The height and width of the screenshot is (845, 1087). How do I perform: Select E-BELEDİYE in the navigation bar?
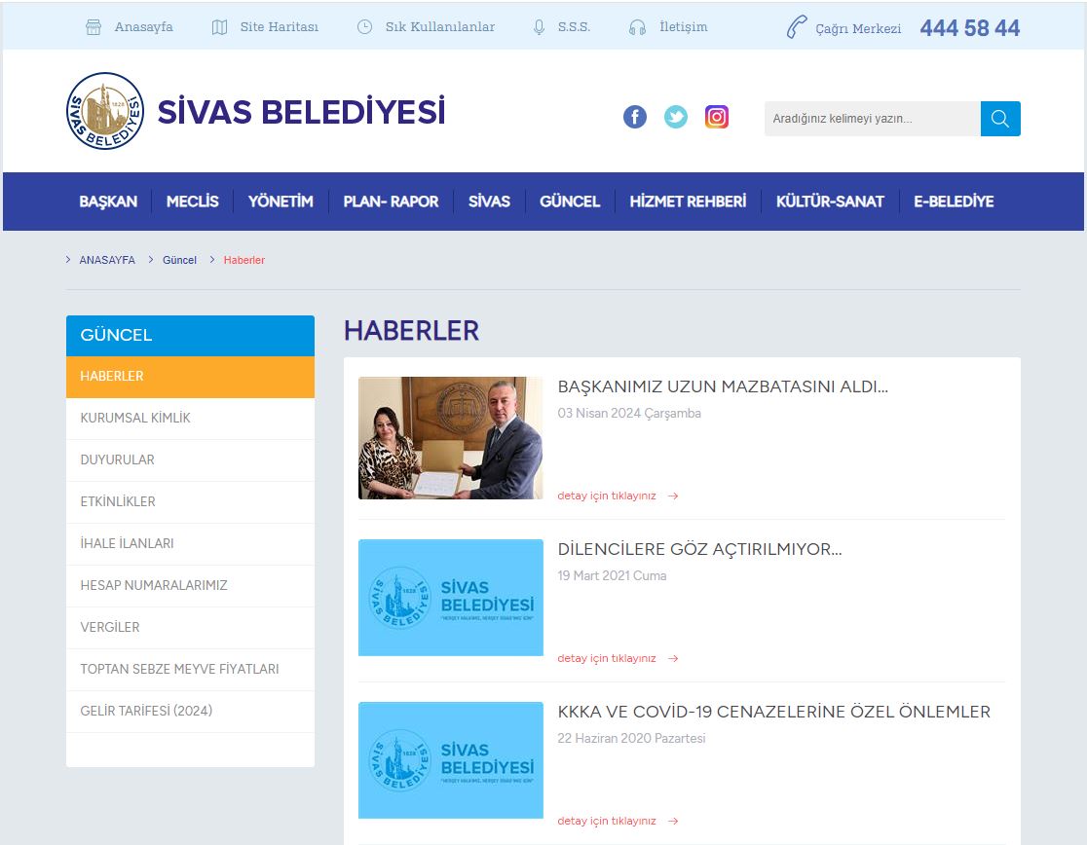point(954,202)
